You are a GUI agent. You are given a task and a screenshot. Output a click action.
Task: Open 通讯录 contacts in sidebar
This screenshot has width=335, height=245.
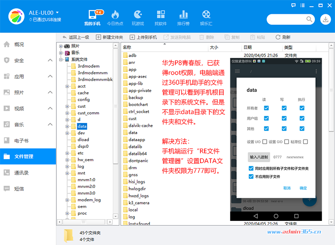[x=21, y=173]
